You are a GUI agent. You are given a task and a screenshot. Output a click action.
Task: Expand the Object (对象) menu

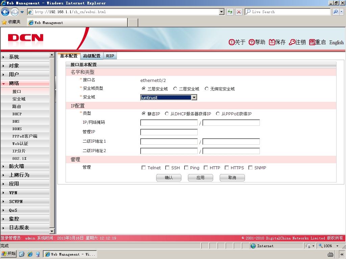pos(25,66)
